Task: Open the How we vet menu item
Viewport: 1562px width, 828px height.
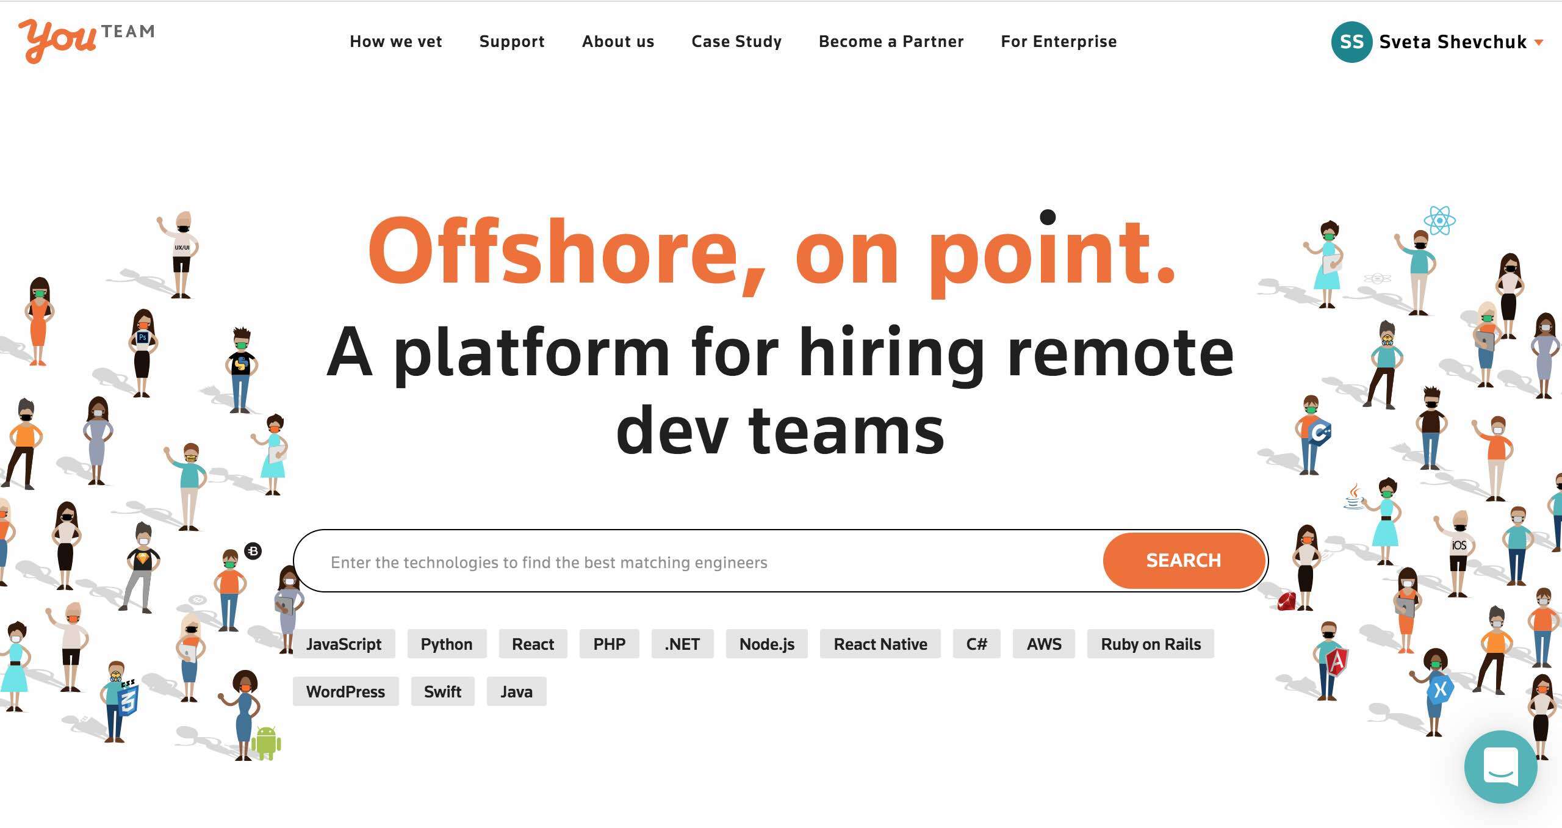Action: [x=395, y=41]
